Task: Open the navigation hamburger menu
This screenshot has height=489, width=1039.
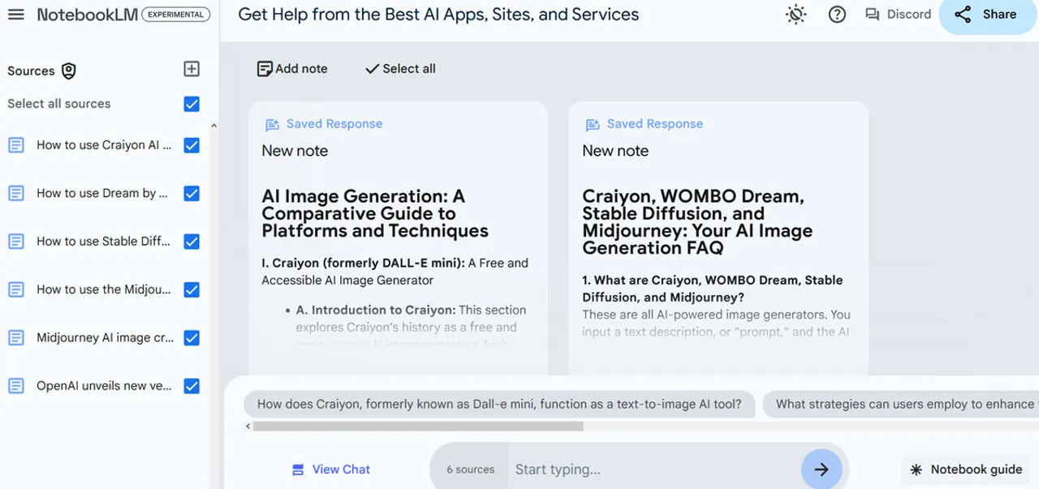Action: click(16, 14)
